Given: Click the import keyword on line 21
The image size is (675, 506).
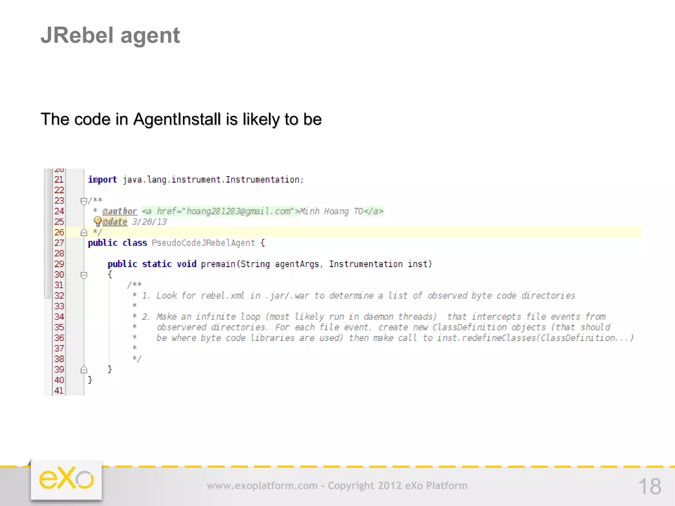Looking at the screenshot, I should click(x=102, y=180).
